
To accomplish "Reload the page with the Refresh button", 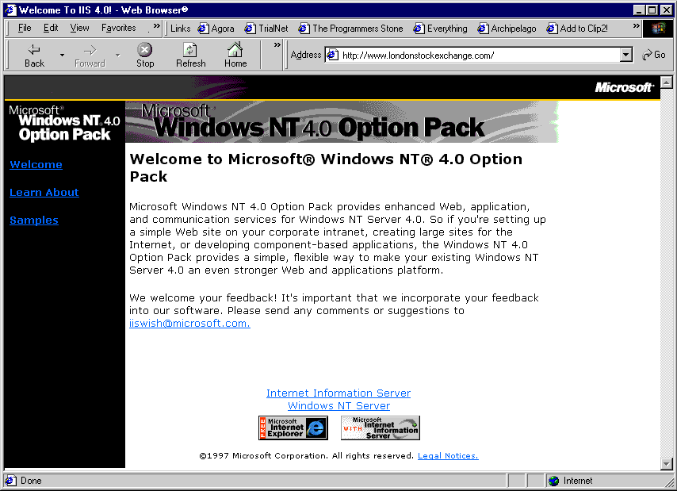I will pos(190,56).
